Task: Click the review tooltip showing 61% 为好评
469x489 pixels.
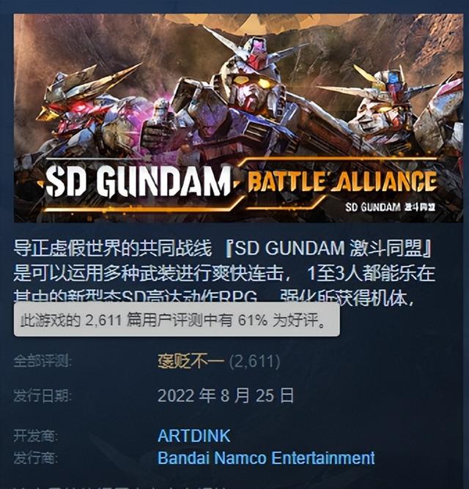Action: [x=177, y=319]
